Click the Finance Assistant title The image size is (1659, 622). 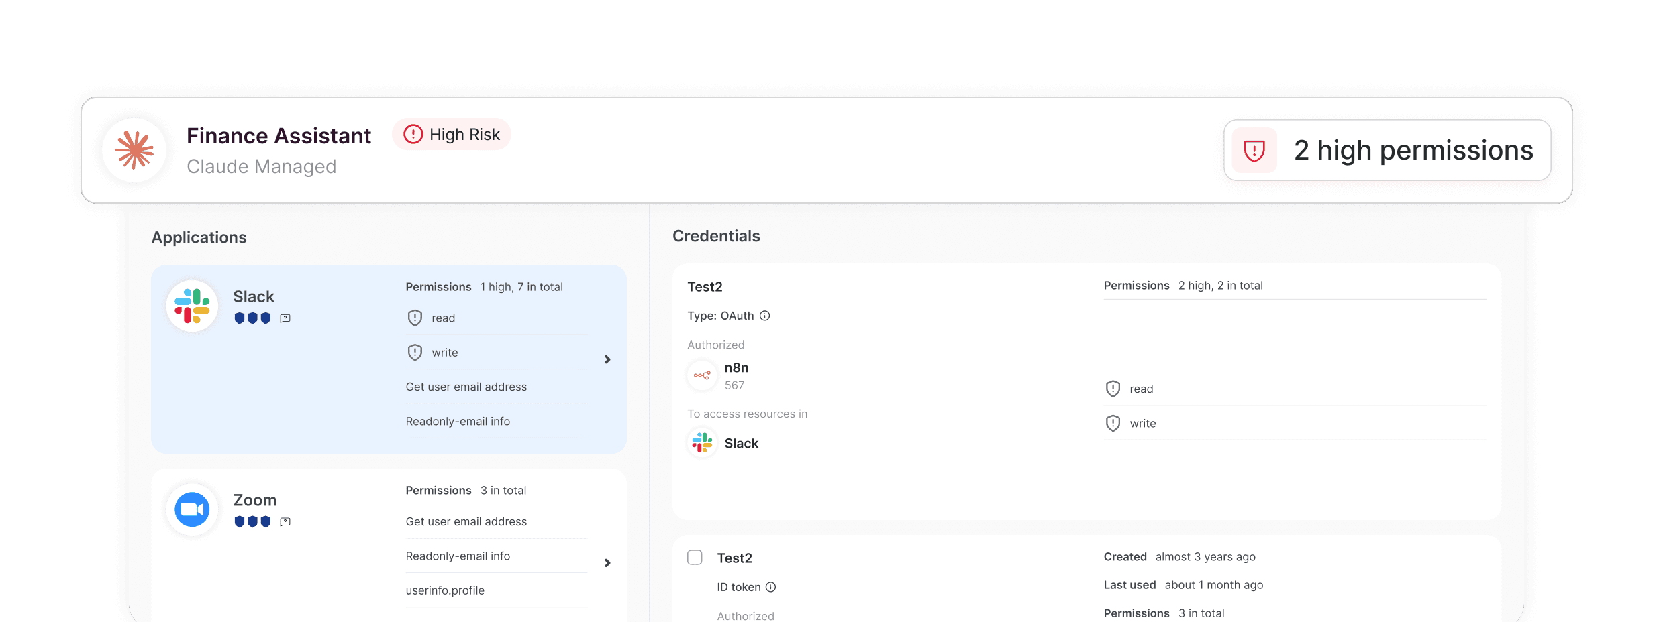279,135
